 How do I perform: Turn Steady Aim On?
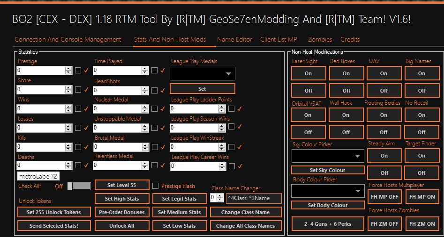pyautogui.click(x=384, y=156)
